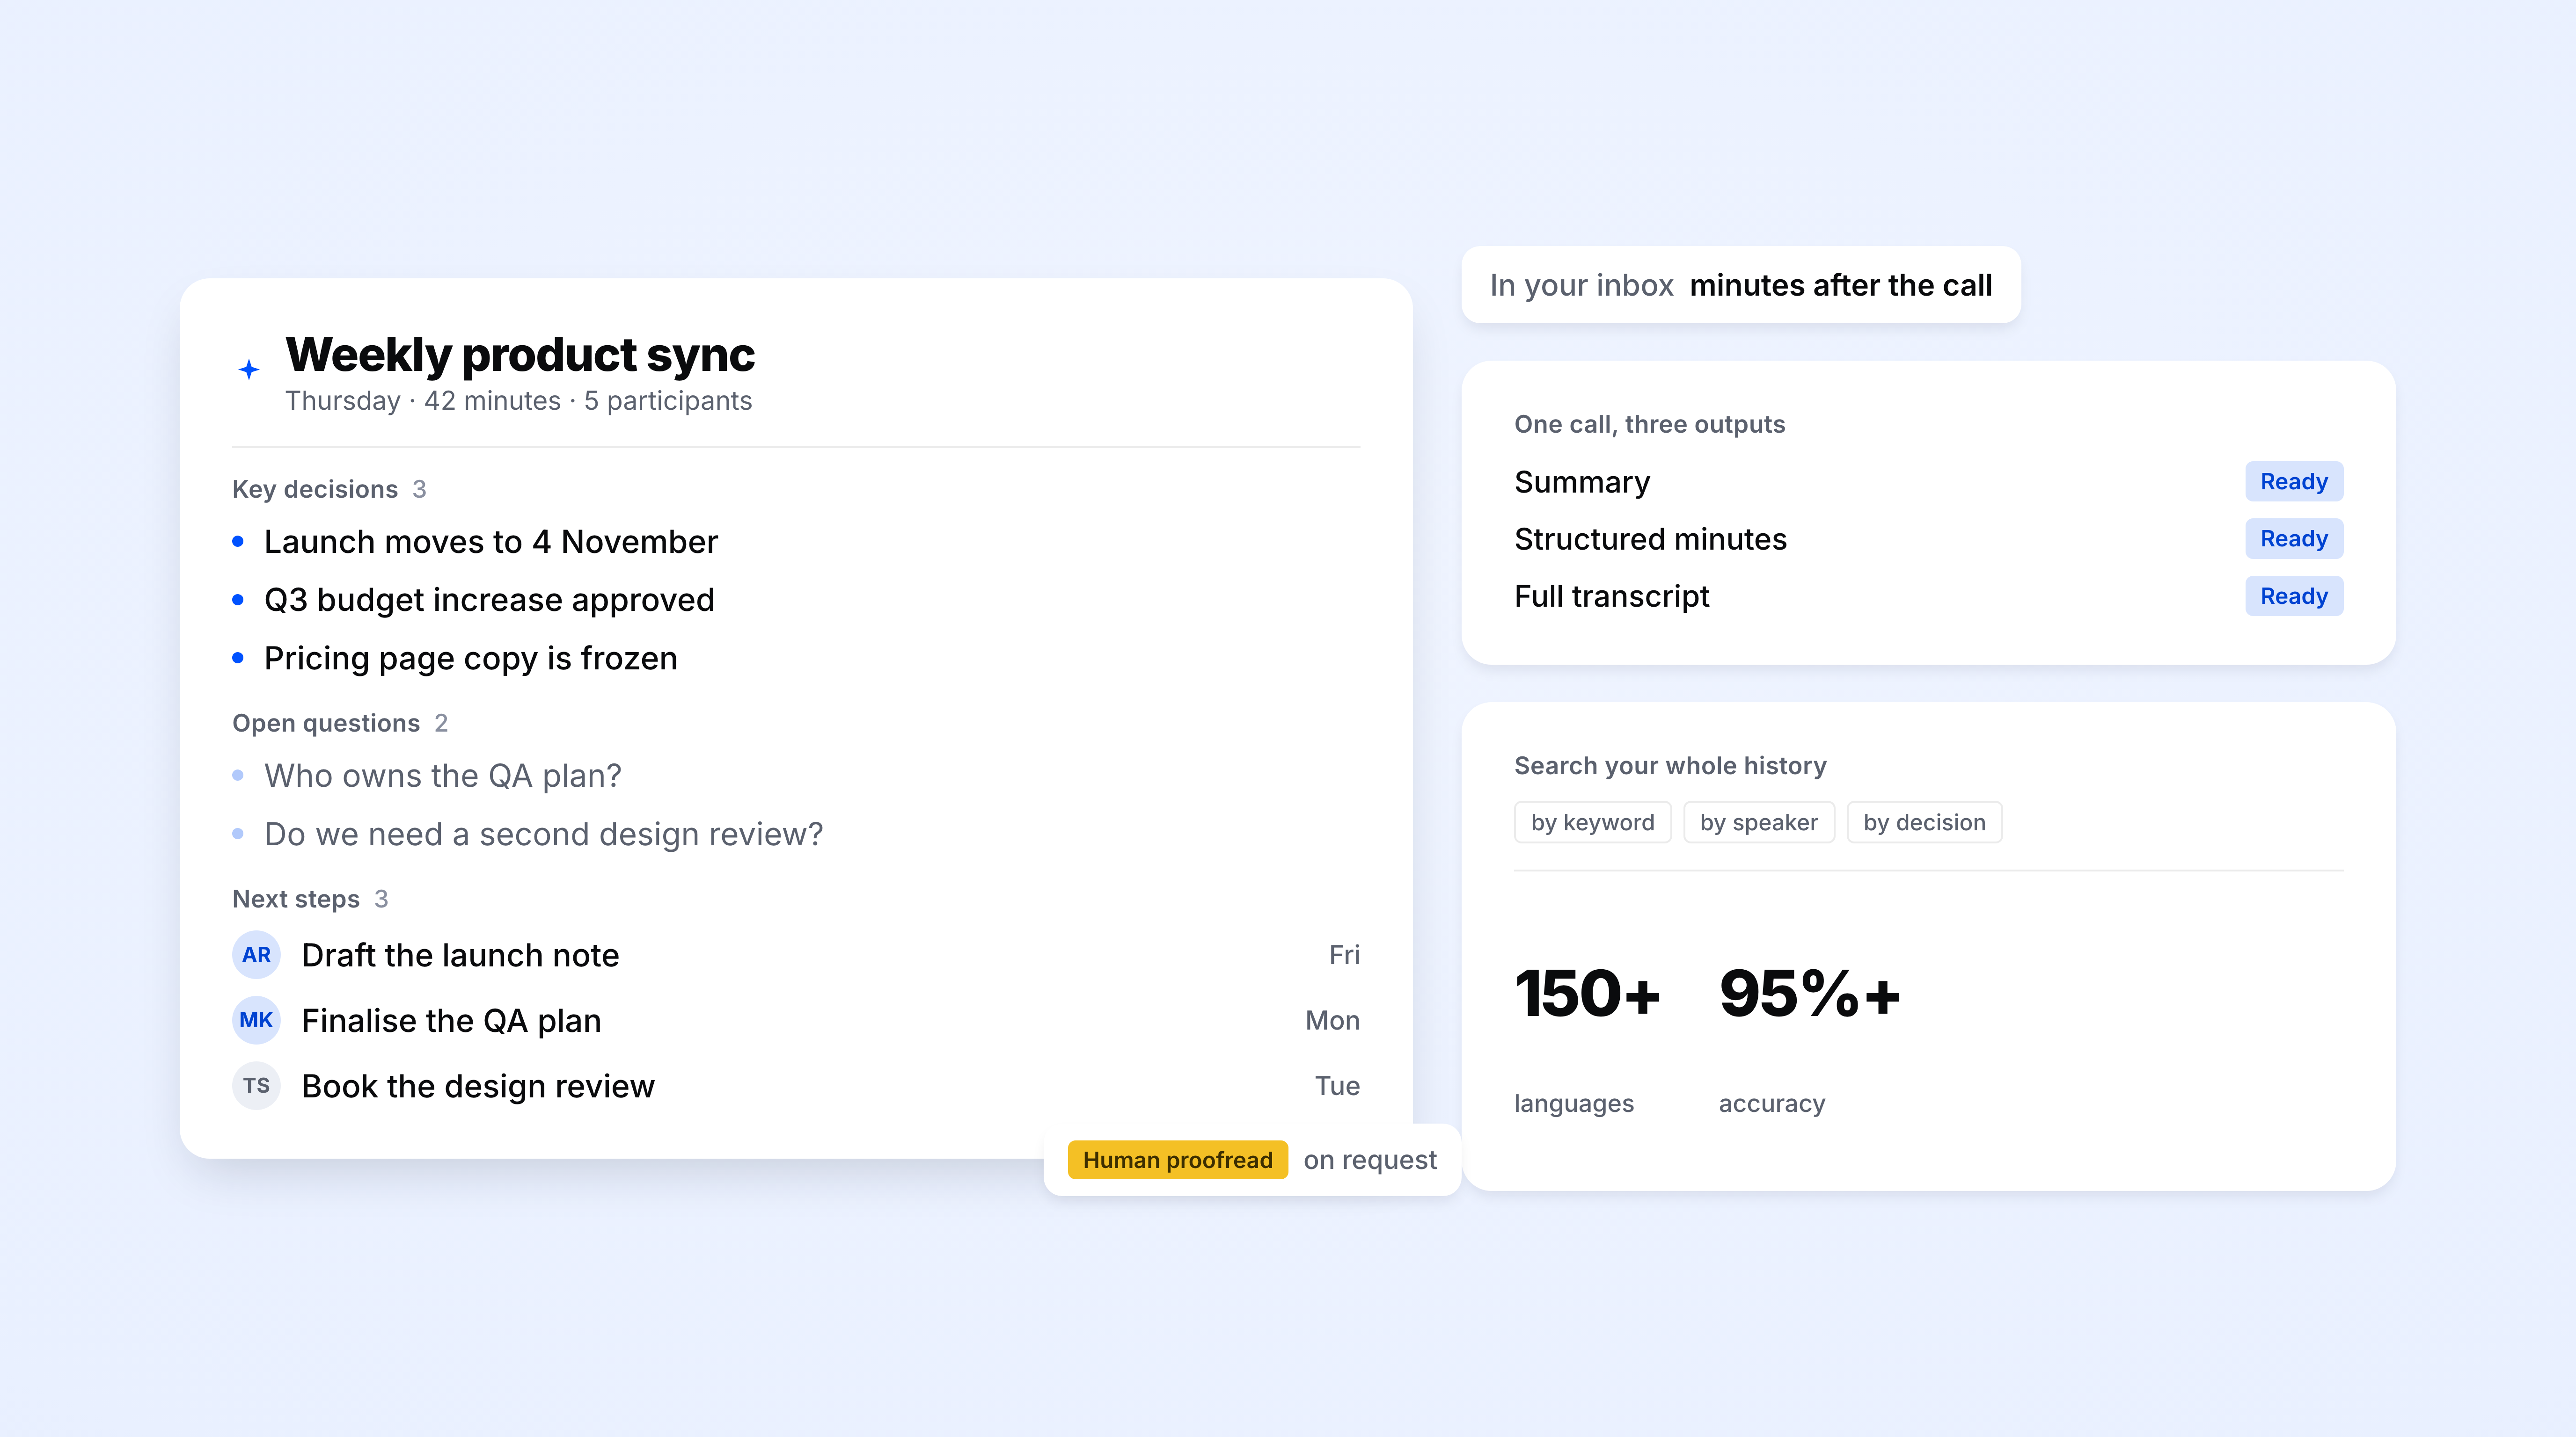The width and height of the screenshot is (2576, 1437).
Task: Select the TS avatar for Book the design review
Action: 256,1085
